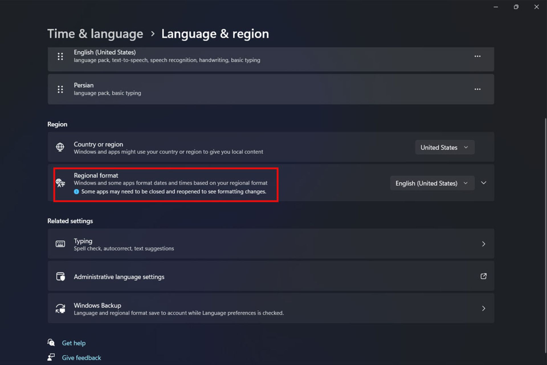Screen dimensions: 547x365
Task: Click the Windows Backup sync icon
Action: [60, 309]
